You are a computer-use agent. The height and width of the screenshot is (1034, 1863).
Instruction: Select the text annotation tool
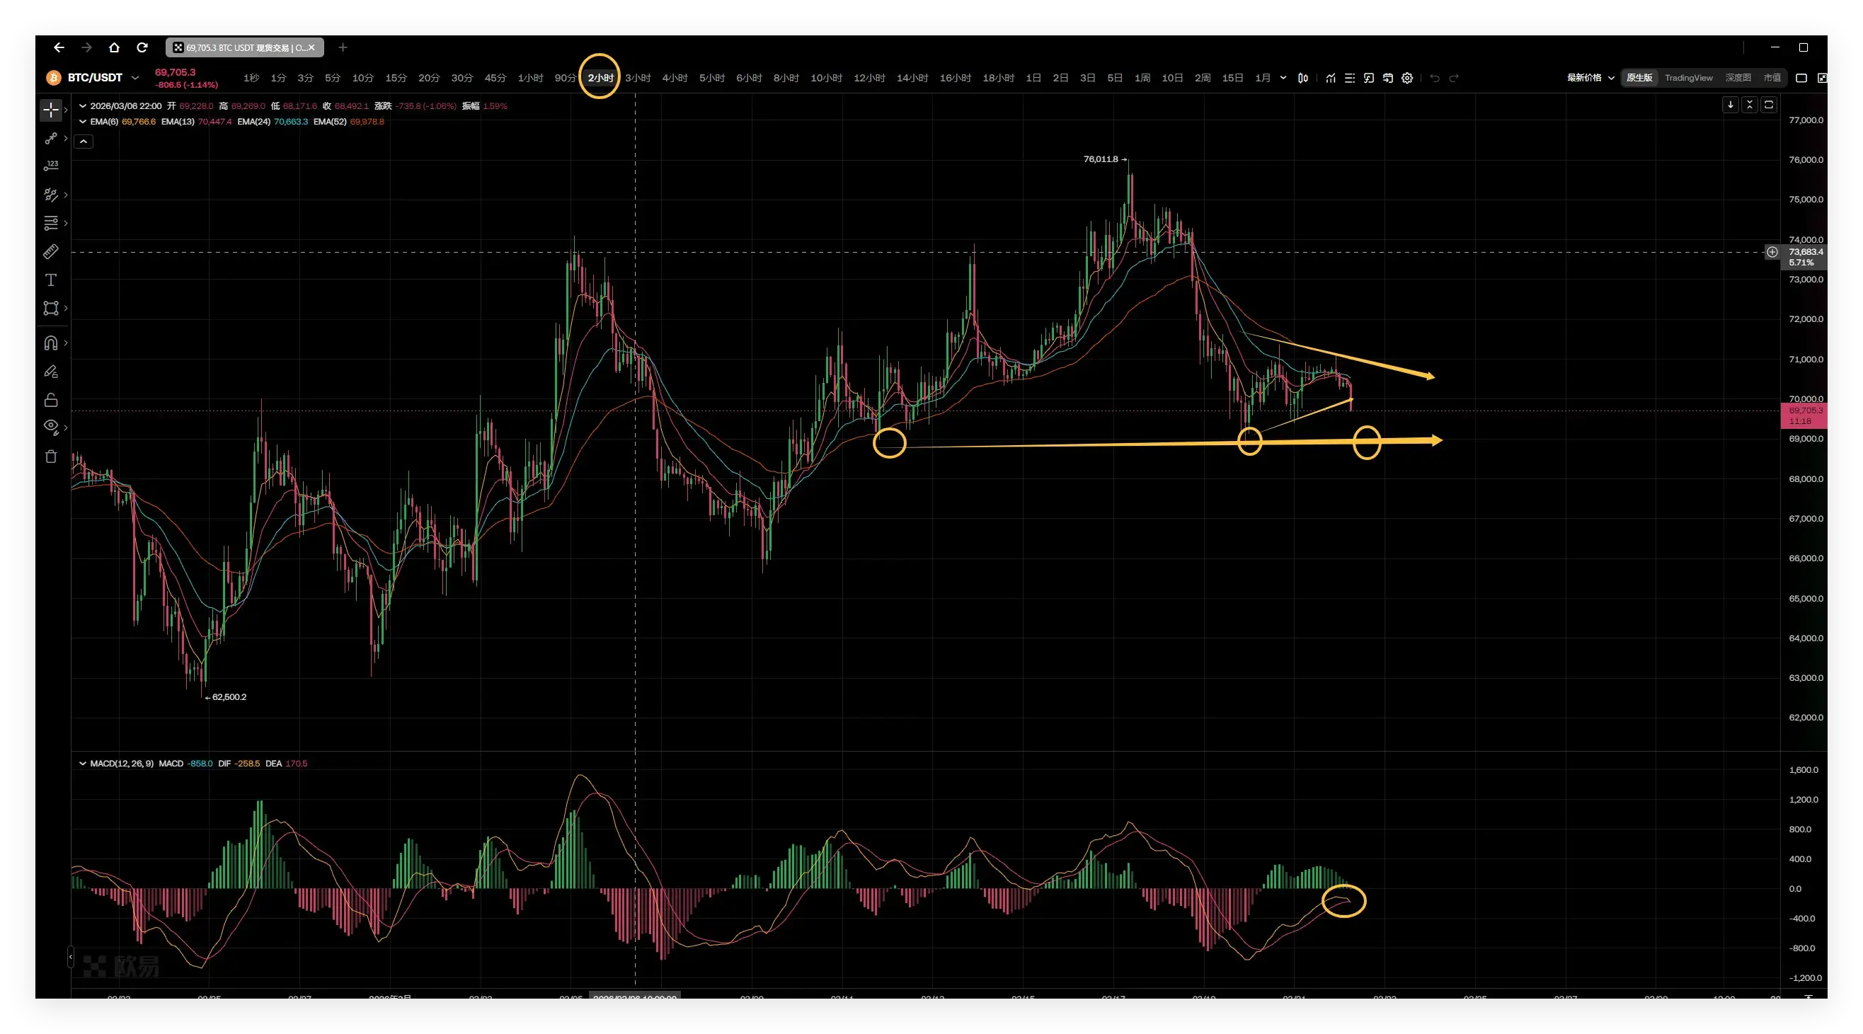click(x=51, y=280)
